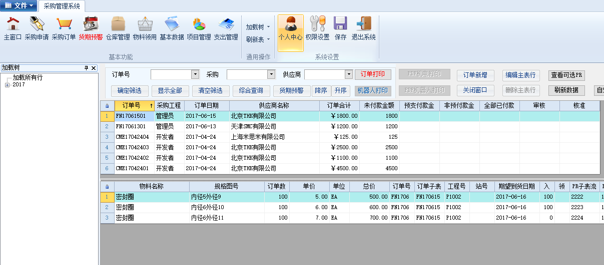
Task: Click 退出系统 exit door icon
Action: tap(363, 28)
